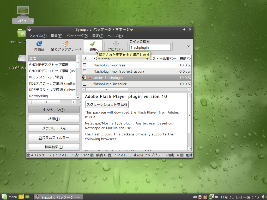267x200 pixels.
Task: Click the red cylinder icon in the system tray
Action: coord(200,197)
